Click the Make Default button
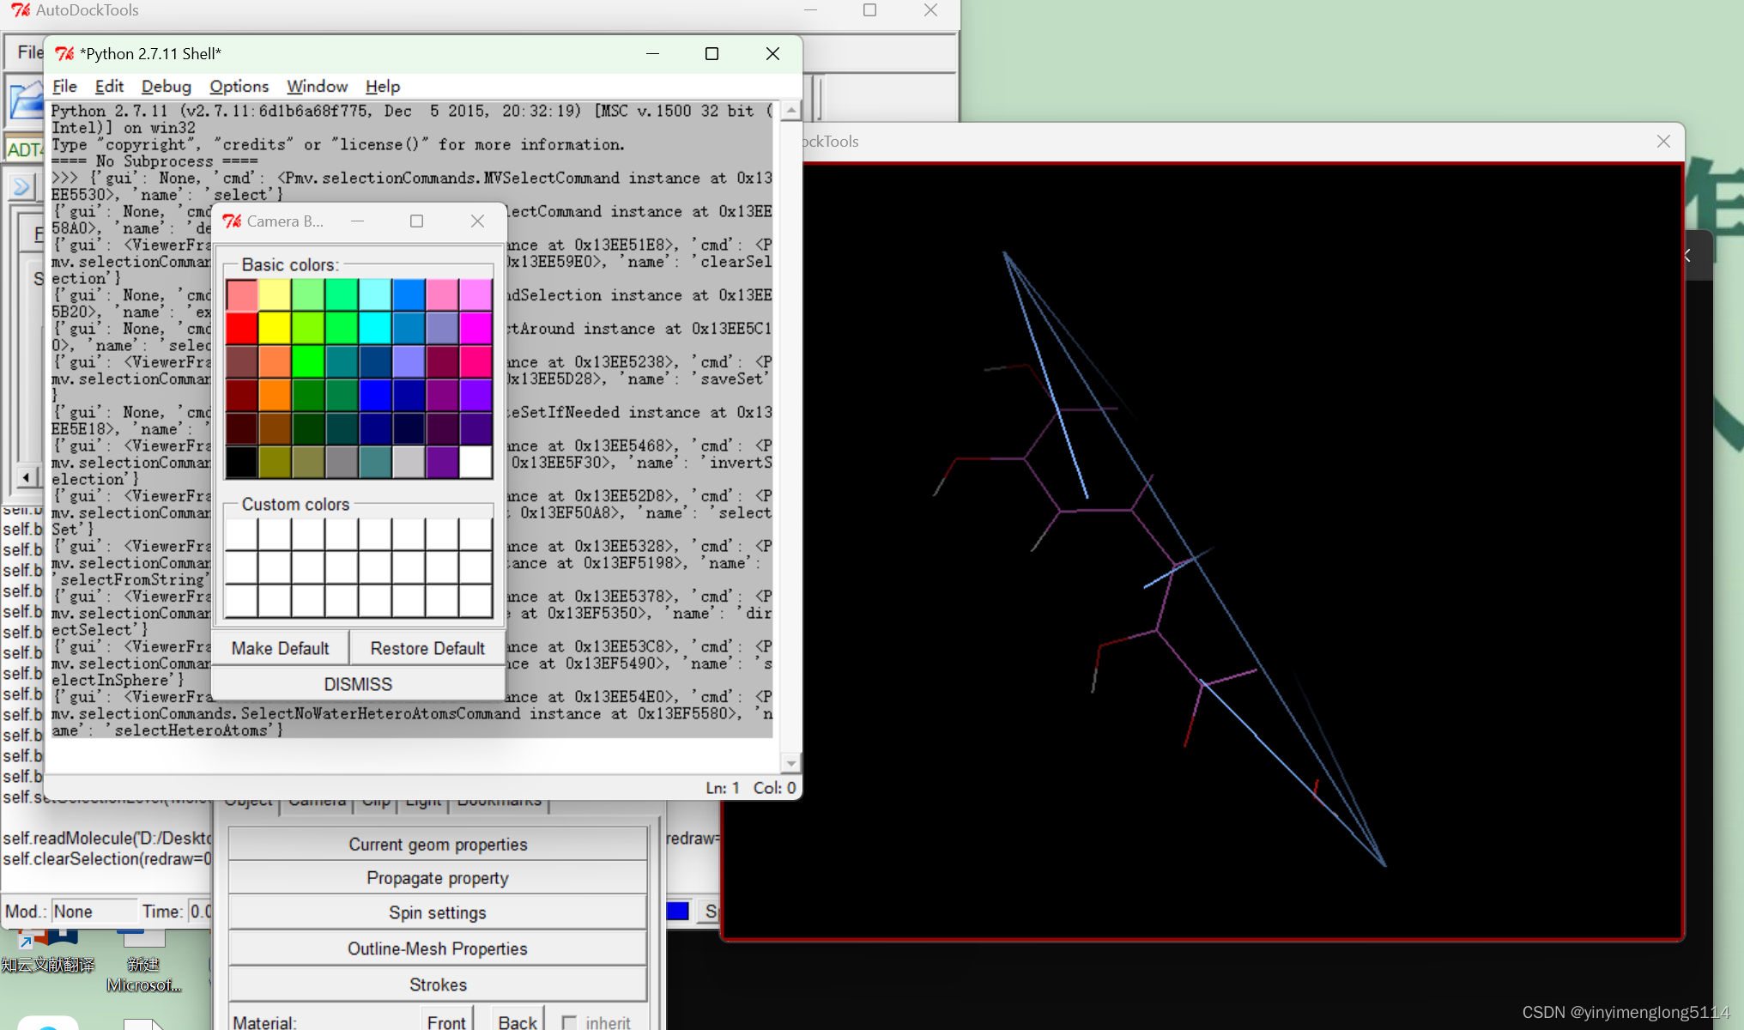 coord(280,649)
